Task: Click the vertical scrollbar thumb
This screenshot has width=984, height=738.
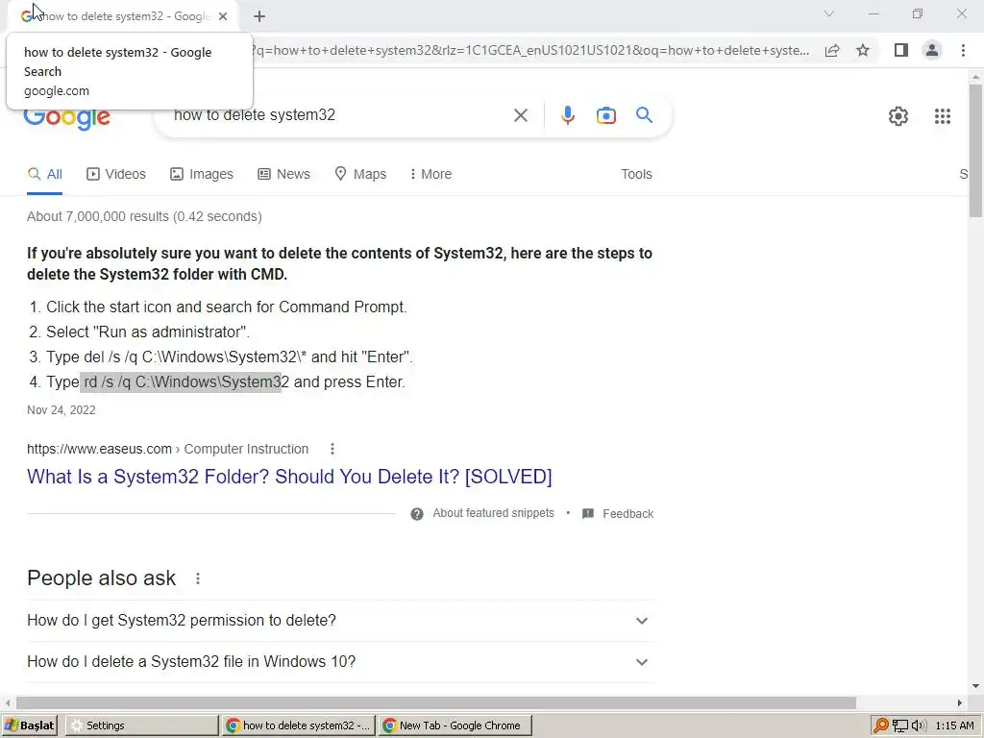Action: (975, 151)
